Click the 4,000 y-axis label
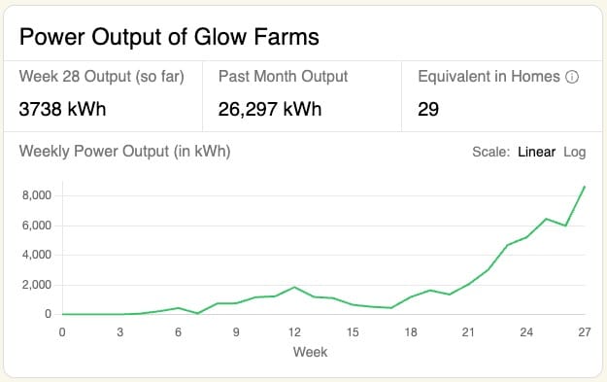This screenshot has width=607, height=382. point(37,255)
